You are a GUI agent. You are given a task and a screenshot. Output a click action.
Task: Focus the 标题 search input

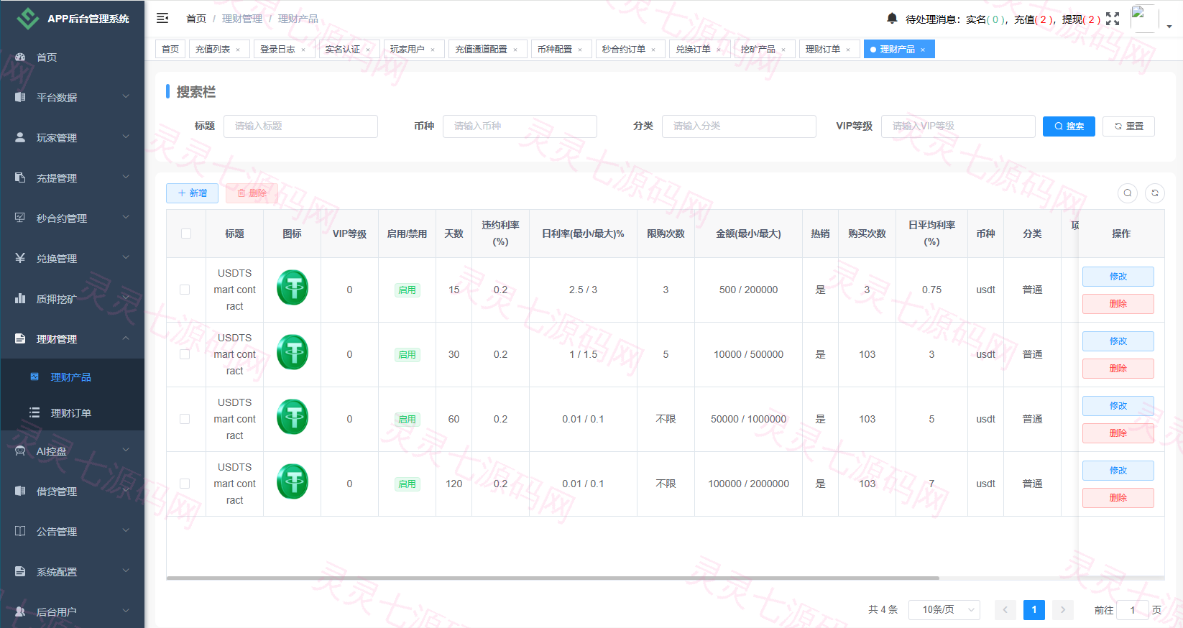coord(300,126)
